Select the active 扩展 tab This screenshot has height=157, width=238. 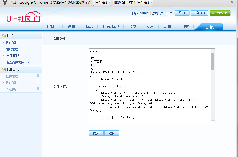point(210,27)
